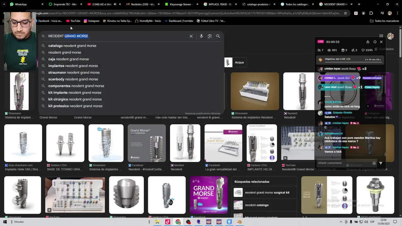Show LIVE viewers count of 7
The width and height of the screenshot is (402, 226).
tap(320, 50)
